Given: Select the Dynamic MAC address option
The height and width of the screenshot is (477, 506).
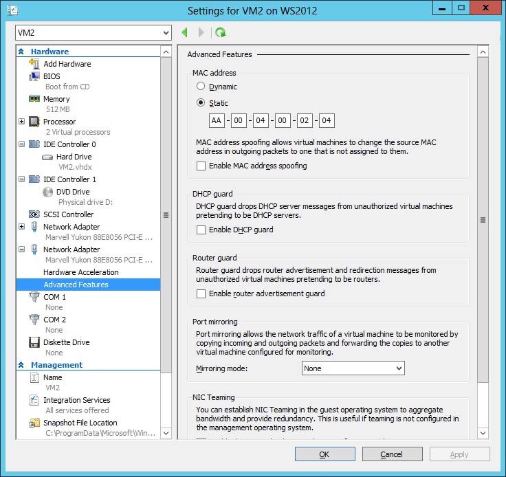Looking at the screenshot, I should tap(201, 87).
